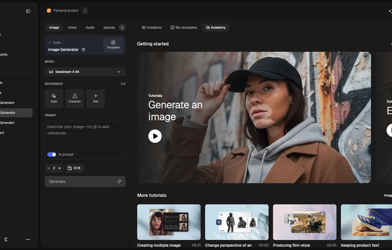Click the '05:21' duration text

pos(196,246)
